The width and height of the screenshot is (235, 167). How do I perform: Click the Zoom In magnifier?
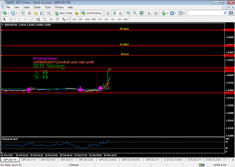click(129, 13)
